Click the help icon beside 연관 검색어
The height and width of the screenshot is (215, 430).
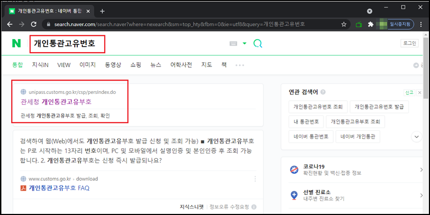coord(323,92)
